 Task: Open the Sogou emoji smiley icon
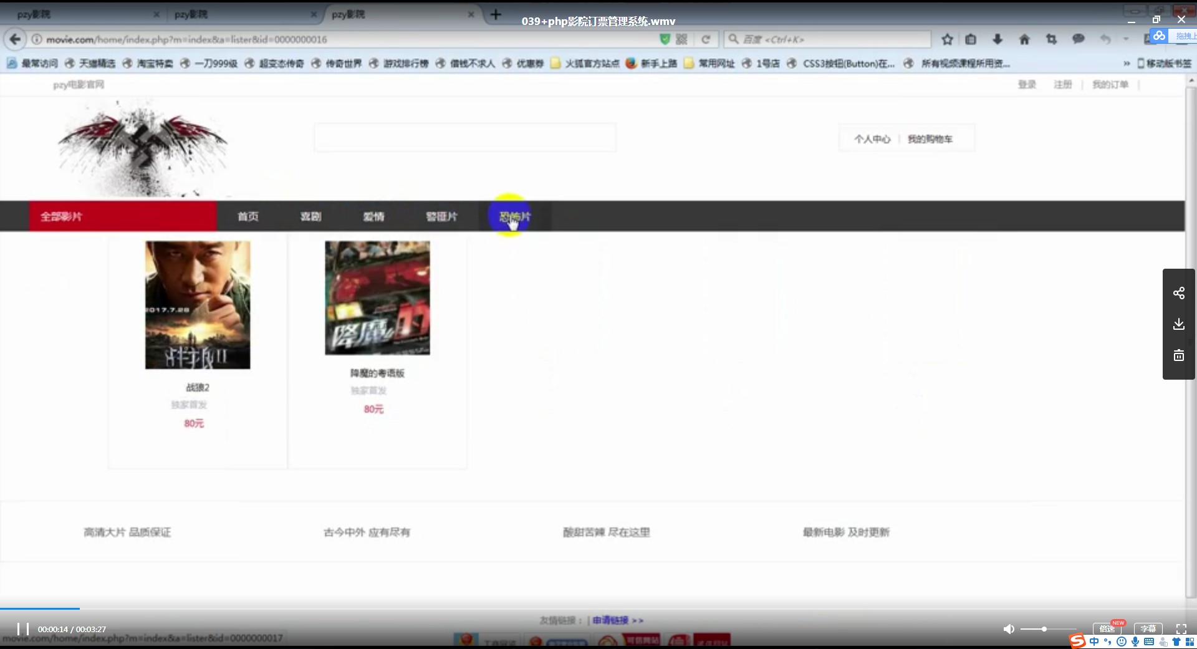tap(1122, 642)
